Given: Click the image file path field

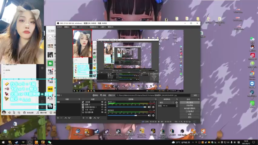Looking at the screenshot, I should [x=153, y=95].
